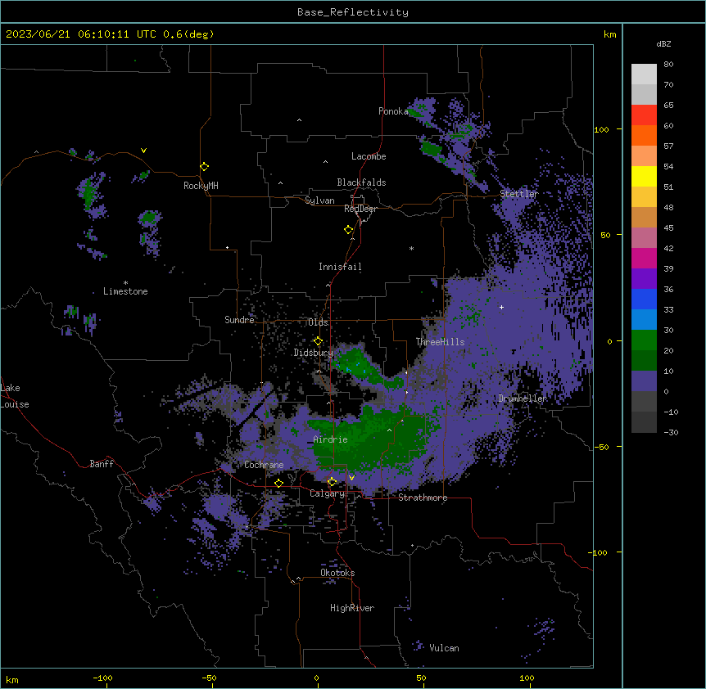Screen dimensions: 706x689
Task: Click the Blackfalds label
Action: (x=361, y=182)
